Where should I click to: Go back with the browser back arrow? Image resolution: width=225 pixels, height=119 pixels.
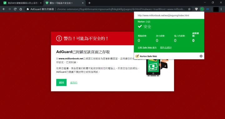coord(4,9)
